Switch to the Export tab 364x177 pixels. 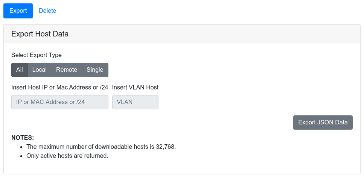click(18, 11)
